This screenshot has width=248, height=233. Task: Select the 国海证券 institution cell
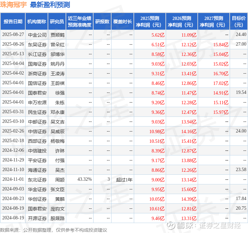point(37,64)
